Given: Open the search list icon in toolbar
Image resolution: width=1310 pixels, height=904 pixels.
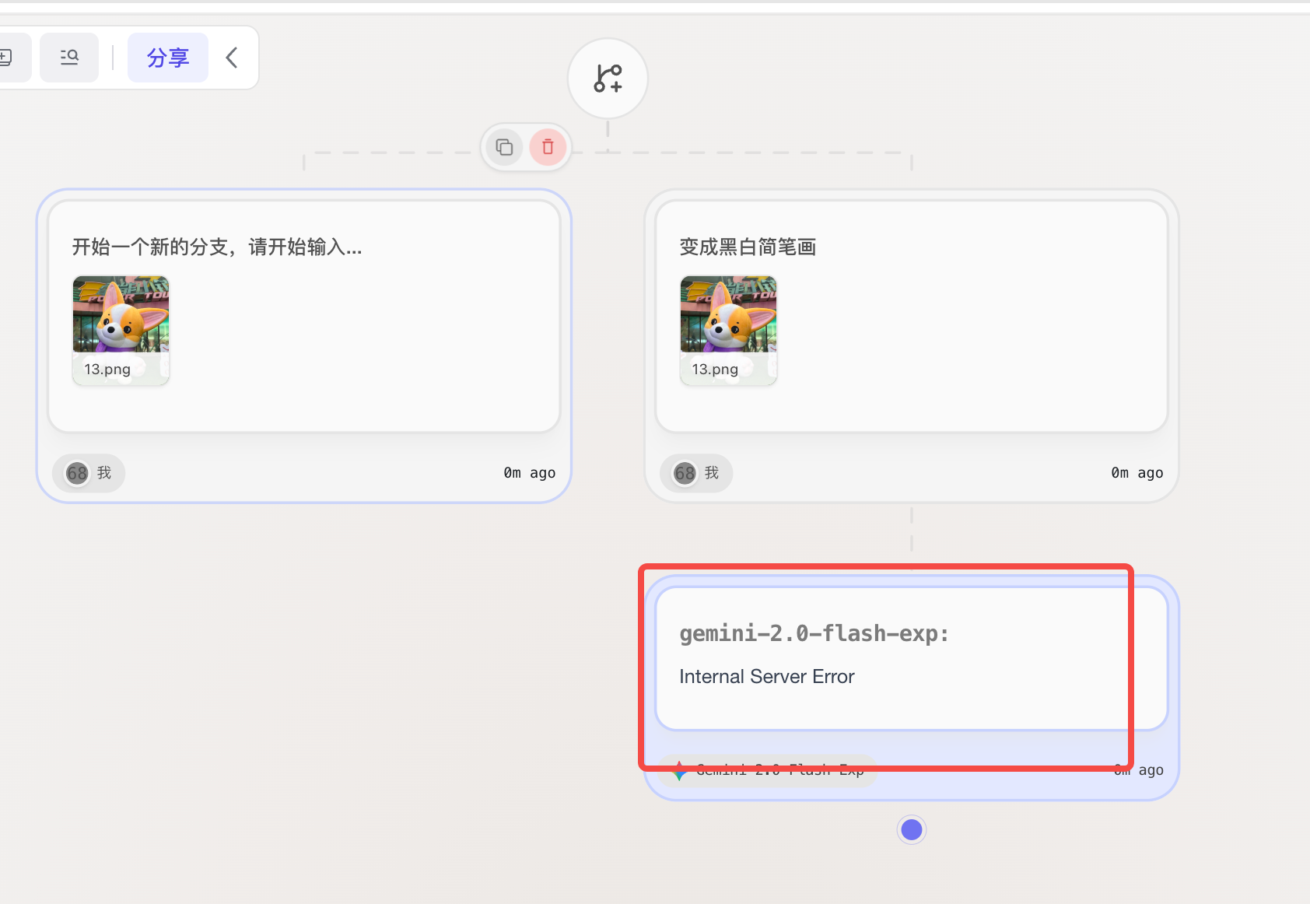Looking at the screenshot, I should pos(69,58).
